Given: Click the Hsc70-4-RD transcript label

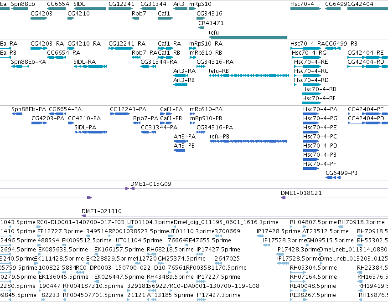Looking at the screenshot, I should (x=311, y=80).
